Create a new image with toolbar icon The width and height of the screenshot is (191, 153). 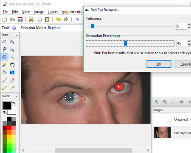click(x=5, y=19)
